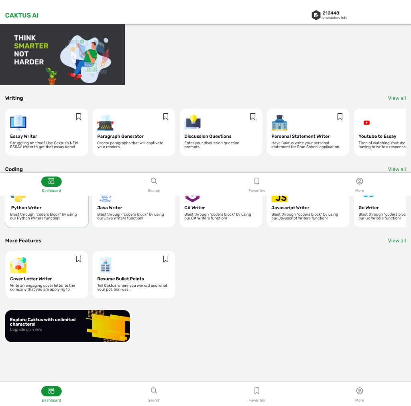Click the Personal Statement Writer school icon

tap(279, 122)
